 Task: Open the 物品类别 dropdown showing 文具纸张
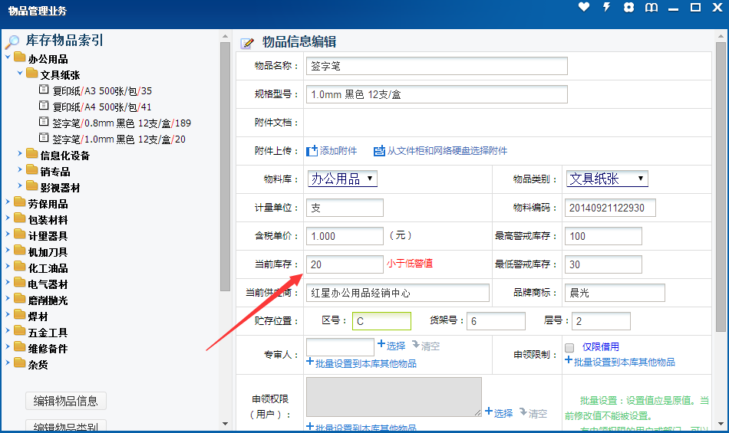tap(607, 179)
